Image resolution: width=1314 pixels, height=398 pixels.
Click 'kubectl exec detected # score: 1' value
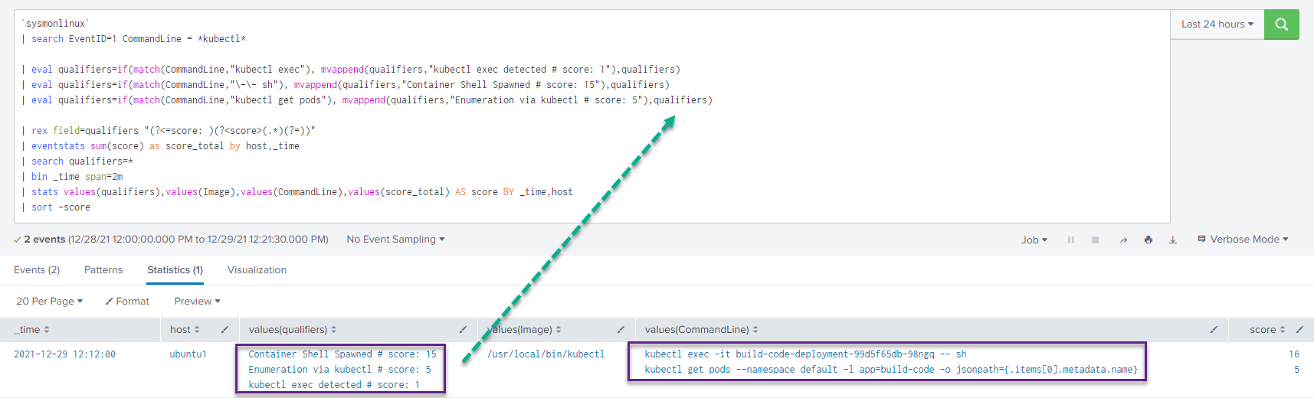coord(334,385)
